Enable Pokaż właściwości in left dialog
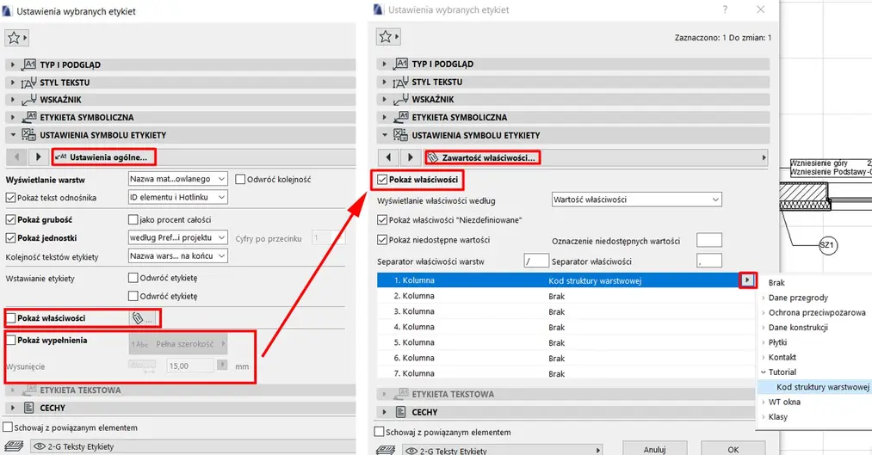The image size is (872, 455). 10,317
